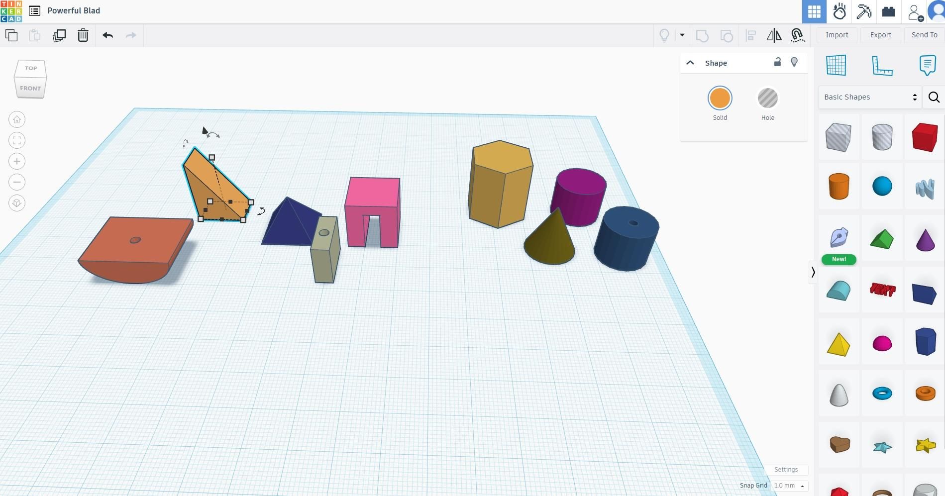Click the Zoom in button
Viewport: 945px width, 496px height.
pos(17,161)
